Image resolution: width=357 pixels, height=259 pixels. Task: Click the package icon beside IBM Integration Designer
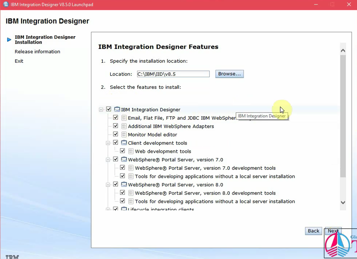pos(117,109)
